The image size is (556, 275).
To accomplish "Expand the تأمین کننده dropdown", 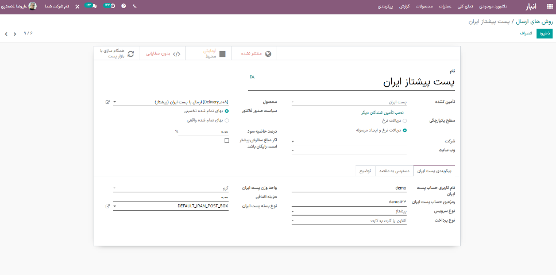I will click(349, 102).
